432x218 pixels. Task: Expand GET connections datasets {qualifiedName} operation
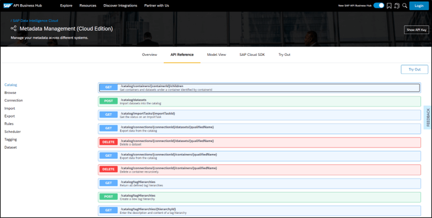tap(259, 129)
